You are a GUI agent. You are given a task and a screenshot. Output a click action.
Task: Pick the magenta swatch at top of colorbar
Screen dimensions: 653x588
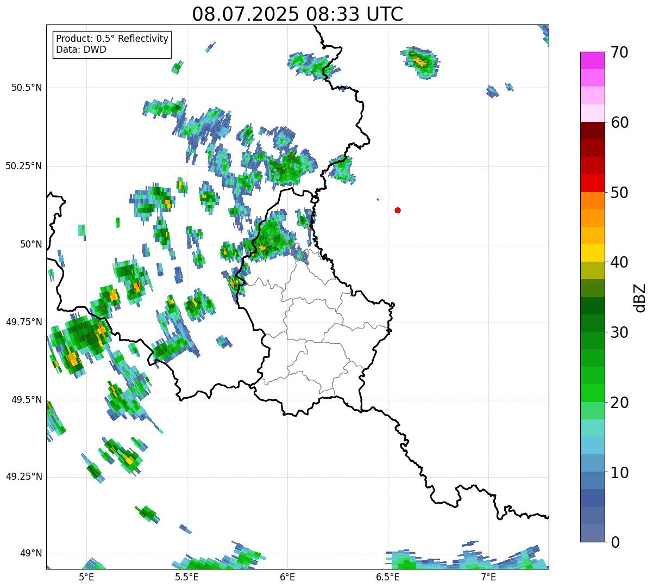[593, 60]
